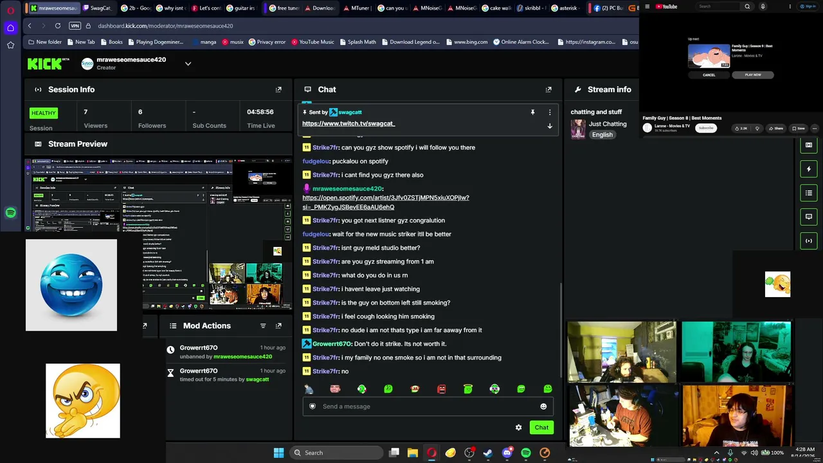Open the lightning bolt quick actions icon
Viewport: 823px width, 463px height.
coord(809,168)
